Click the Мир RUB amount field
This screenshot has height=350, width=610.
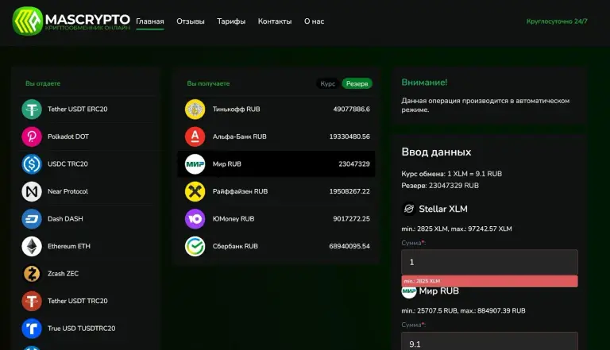point(489,341)
